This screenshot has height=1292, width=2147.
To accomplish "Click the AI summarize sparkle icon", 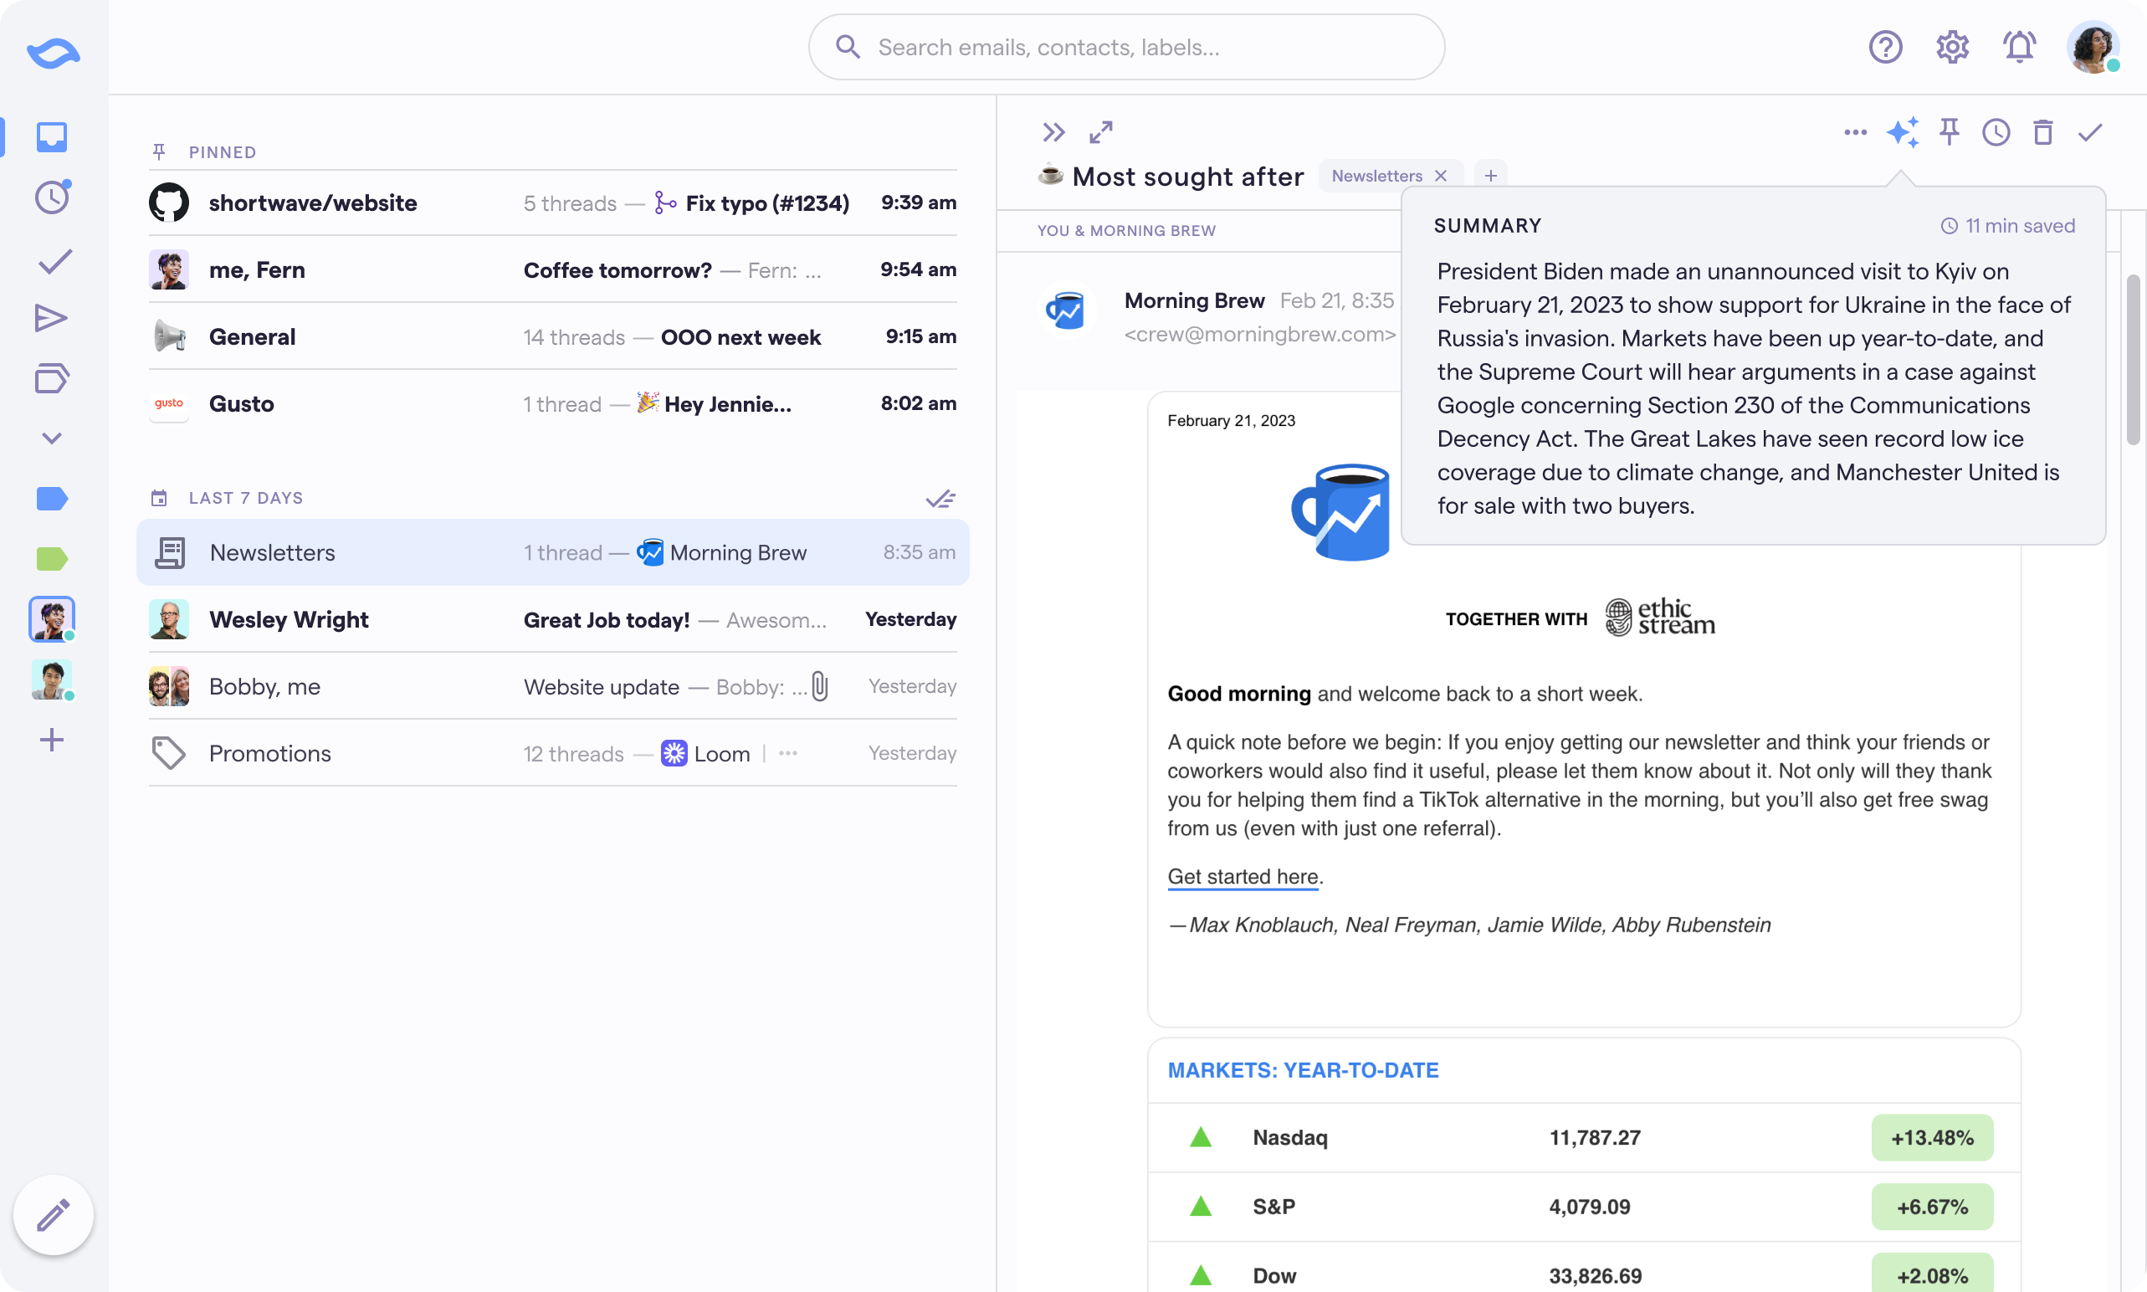I will (1903, 132).
